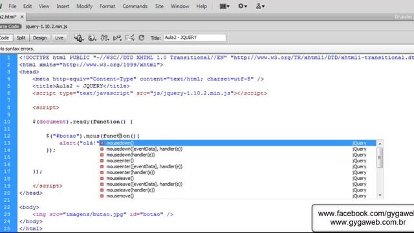
Task: Close the a2.html document tab
Action: pyautogui.click(x=22, y=17)
